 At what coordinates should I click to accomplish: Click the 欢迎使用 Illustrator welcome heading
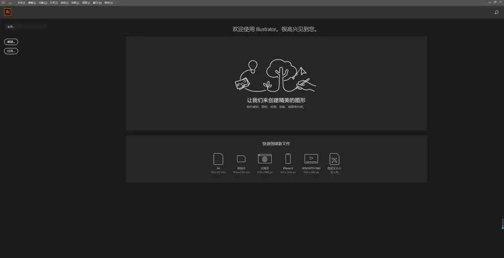click(x=276, y=29)
